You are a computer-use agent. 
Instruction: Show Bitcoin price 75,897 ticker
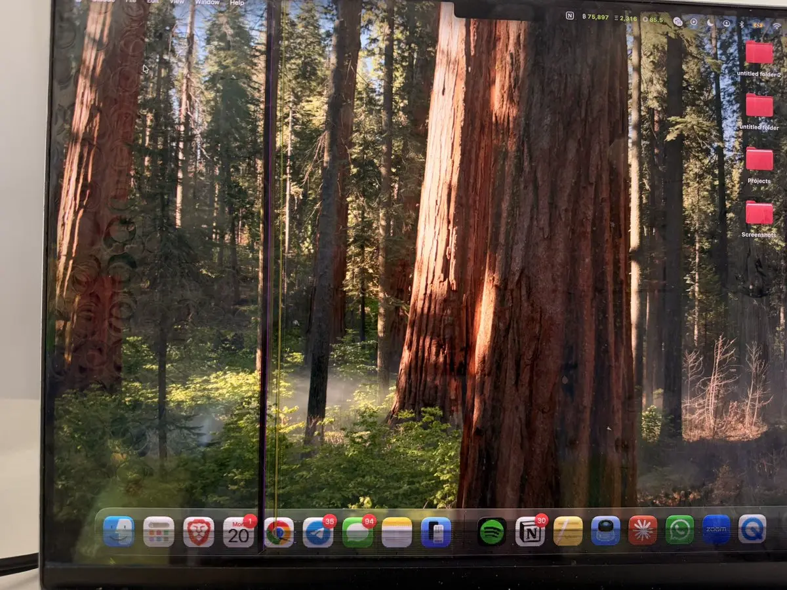pyautogui.click(x=595, y=17)
